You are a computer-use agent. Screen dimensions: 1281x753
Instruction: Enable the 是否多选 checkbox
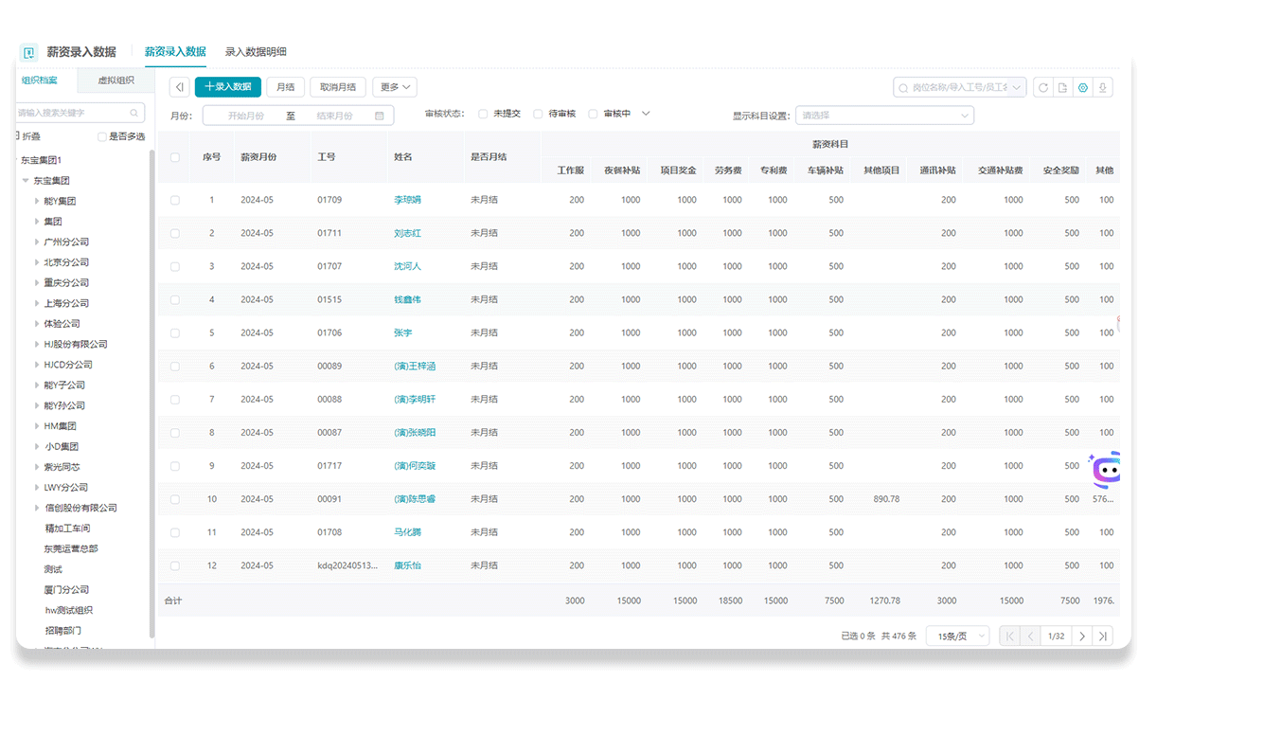coord(102,137)
